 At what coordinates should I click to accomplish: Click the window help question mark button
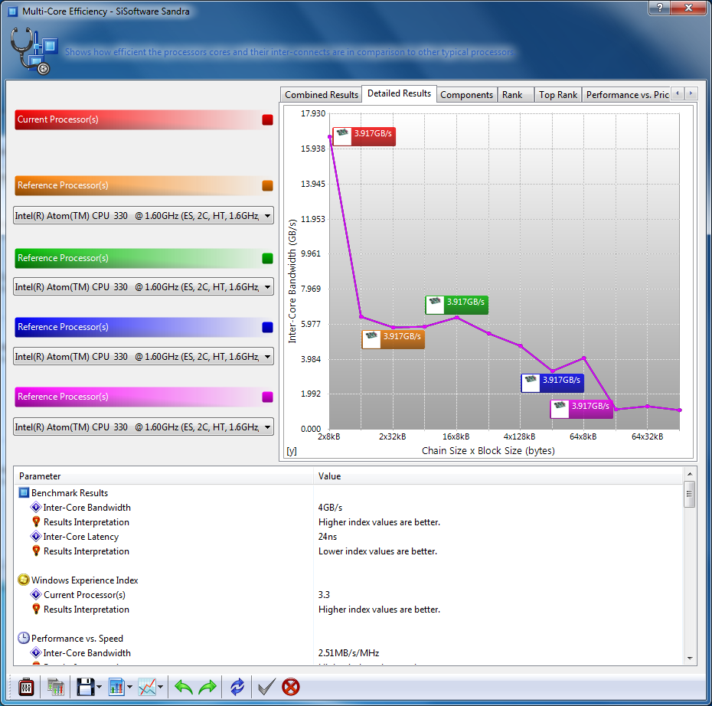(659, 8)
